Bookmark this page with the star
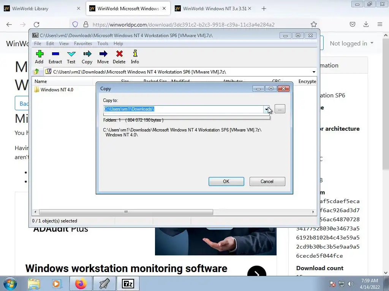The image size is (389, 291). tap(313, 24)
